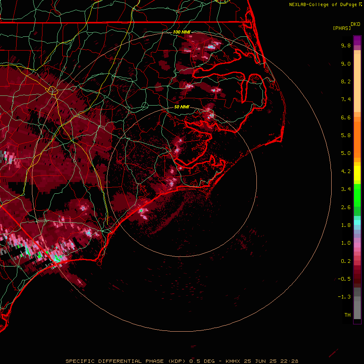This screenshot has height=364, width=364.
Task: Click the -0.5 legend value
Action: (344, 279)
